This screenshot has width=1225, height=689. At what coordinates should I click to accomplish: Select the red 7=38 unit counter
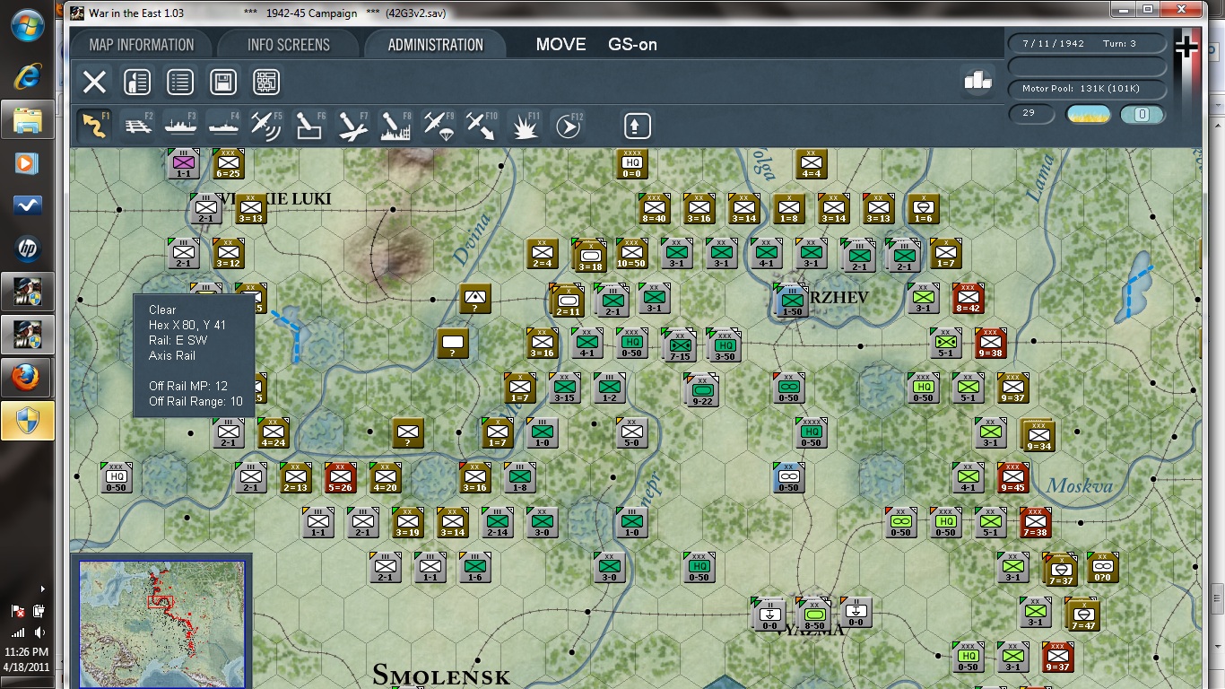[1035, 522]
